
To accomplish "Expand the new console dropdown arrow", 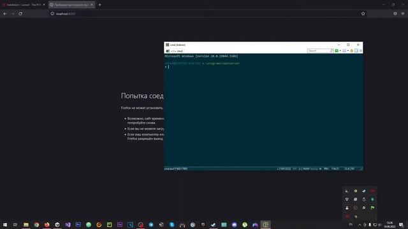I will 340,51.
